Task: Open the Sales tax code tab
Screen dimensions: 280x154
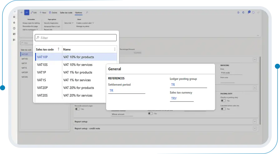Action: tap(66, 12)
